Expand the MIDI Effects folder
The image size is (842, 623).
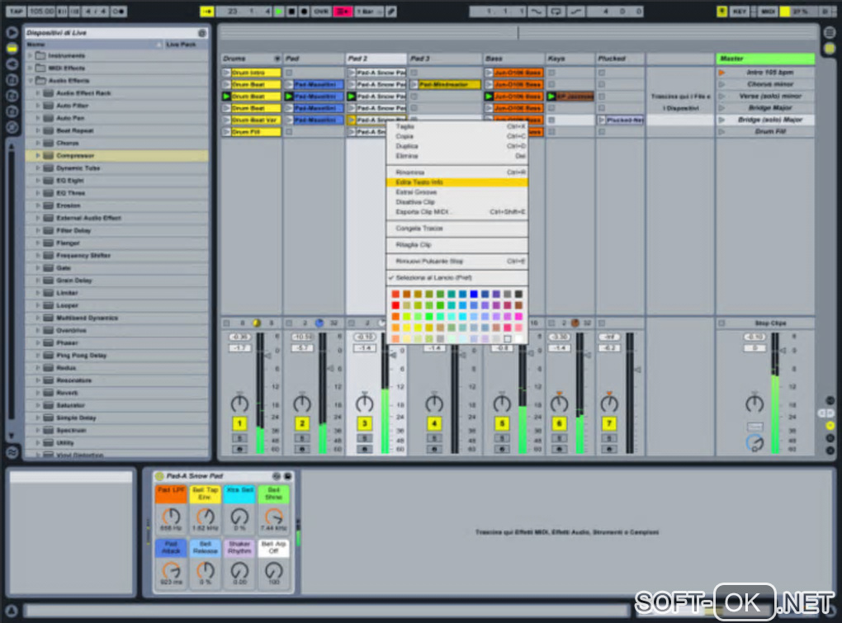pyautogui.click(x=30, y=68)
